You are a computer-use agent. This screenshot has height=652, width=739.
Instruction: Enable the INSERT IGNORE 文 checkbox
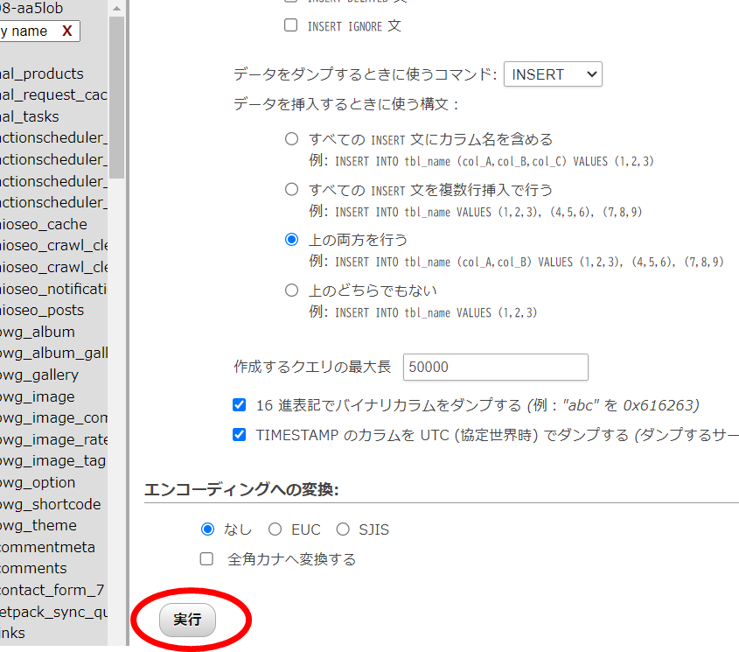[291, 25]
